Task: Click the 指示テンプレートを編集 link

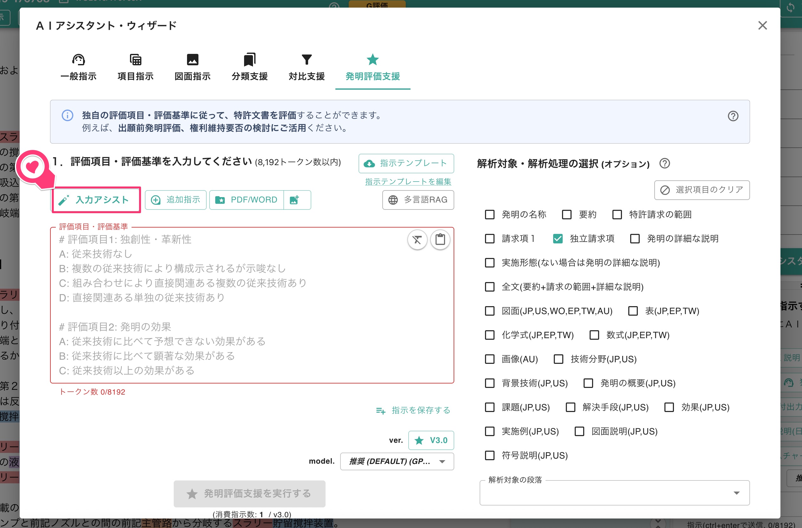Action: coord(408,182)
